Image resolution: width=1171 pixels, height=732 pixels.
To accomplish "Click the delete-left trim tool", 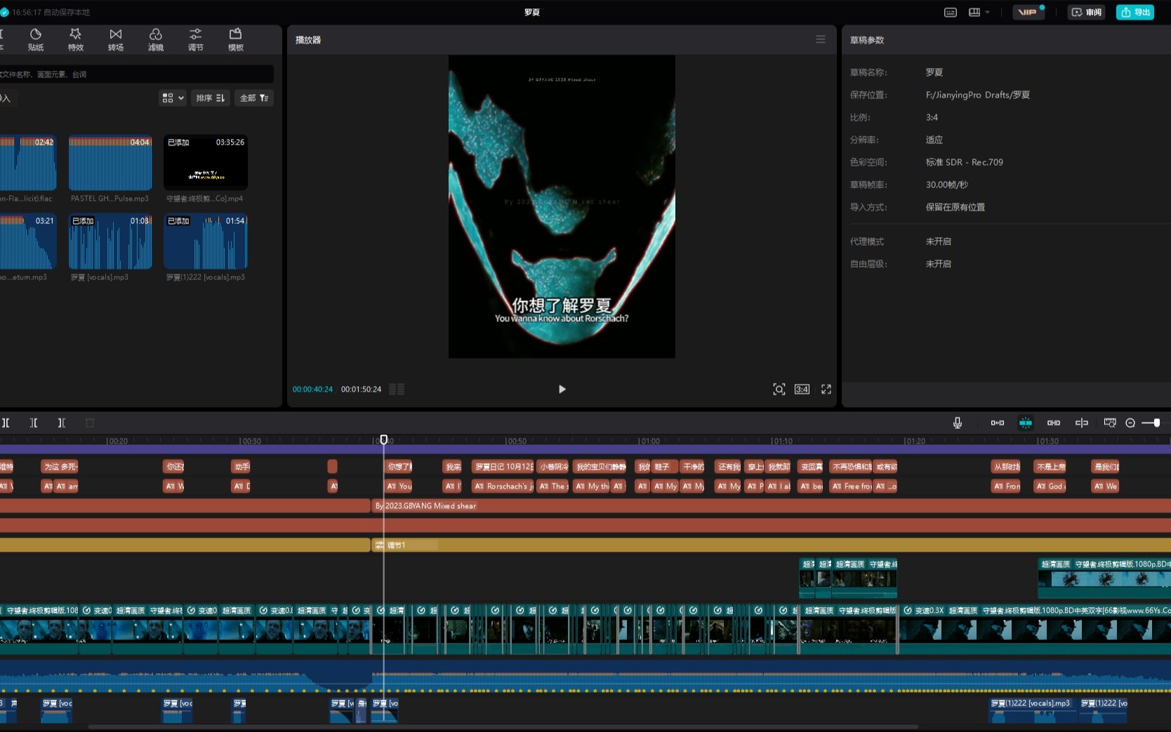I will (x=34, y=422).
